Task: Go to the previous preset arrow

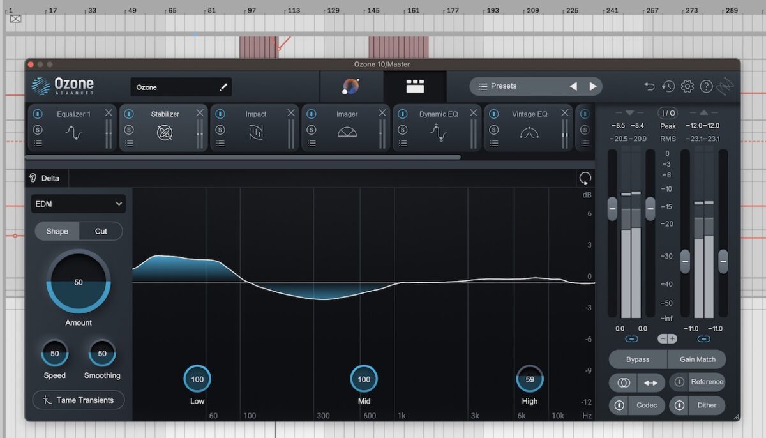Action: [573, 86]
